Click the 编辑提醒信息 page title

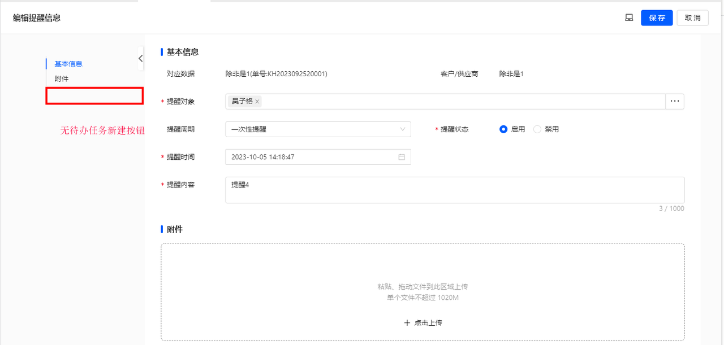(37, 18)
